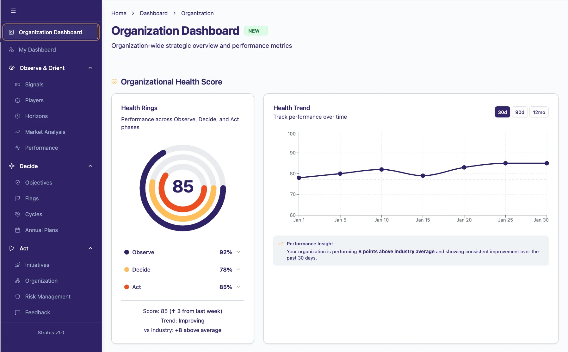Collapse the Decide section
Image resolution: width=568 pixels, height=352 pixels.
90,166
